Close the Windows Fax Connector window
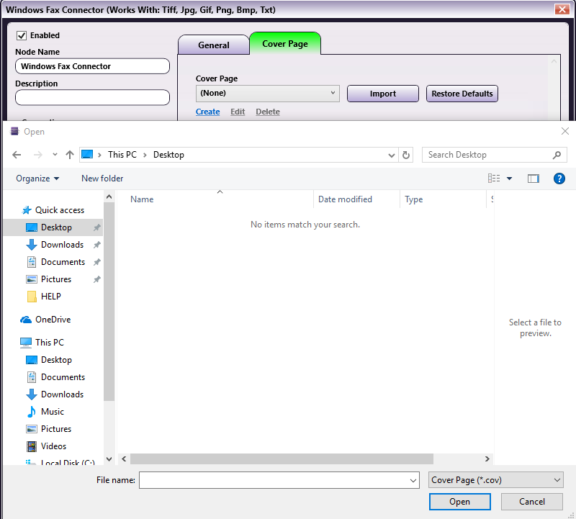 point(562,9)
